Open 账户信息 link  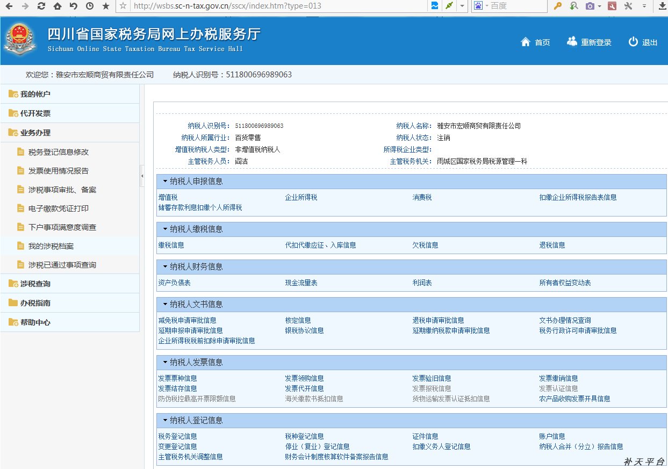[552, 436]
